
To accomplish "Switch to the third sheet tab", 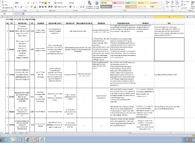I will pyautogui.click(x=21, y=133).
